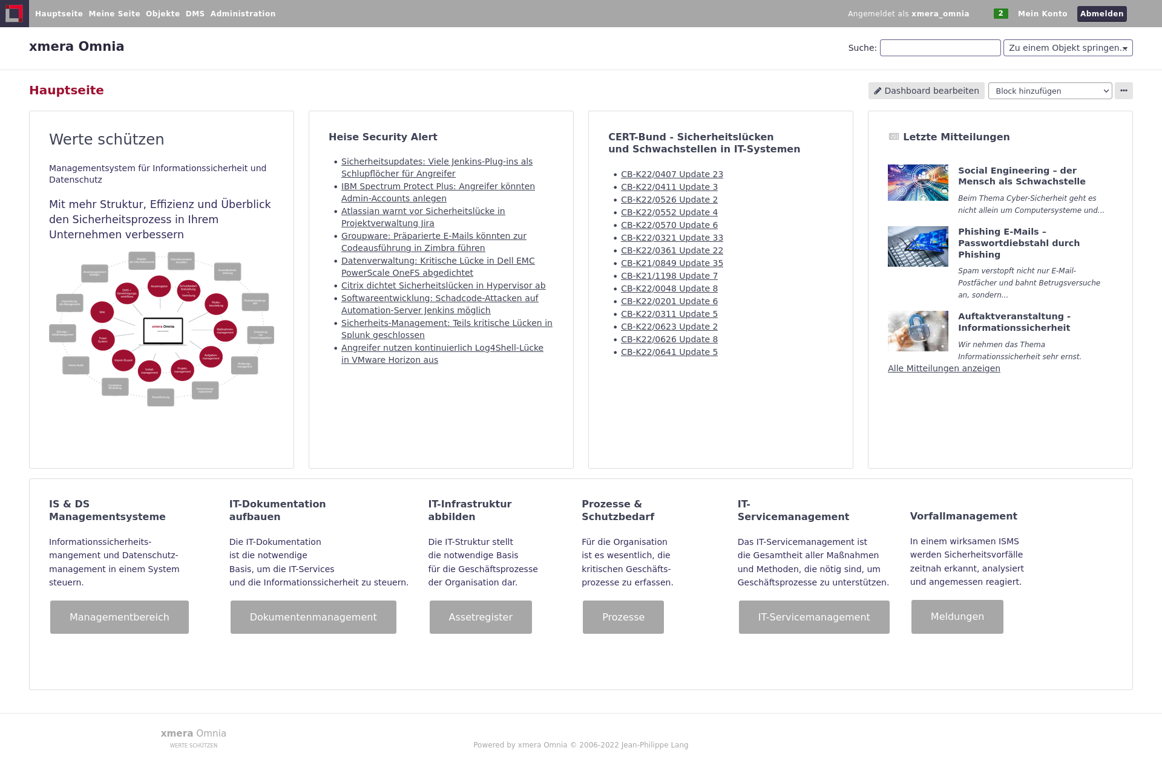
Task: Click the RSS feed icon next to Letzte Mitteilungen
Action: tap(894, 137)
